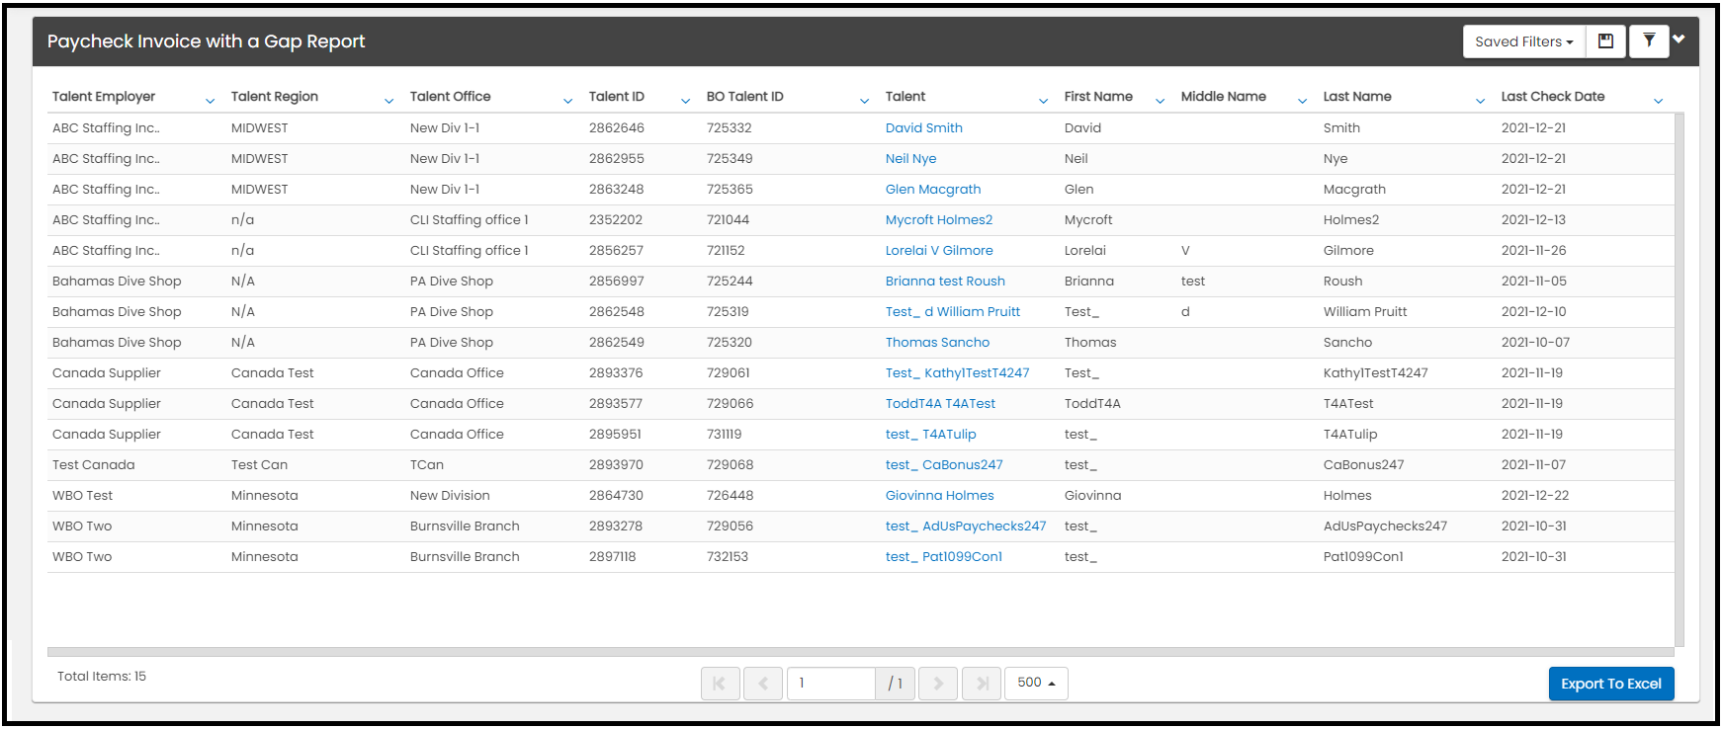This screenshot has height=729, width=1723.
Task: Open the 500 page-size dropdown
Action: [x=1036, y=683]
